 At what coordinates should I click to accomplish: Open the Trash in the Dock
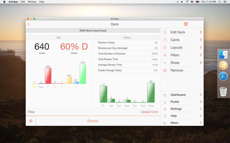tap(223, 92)
